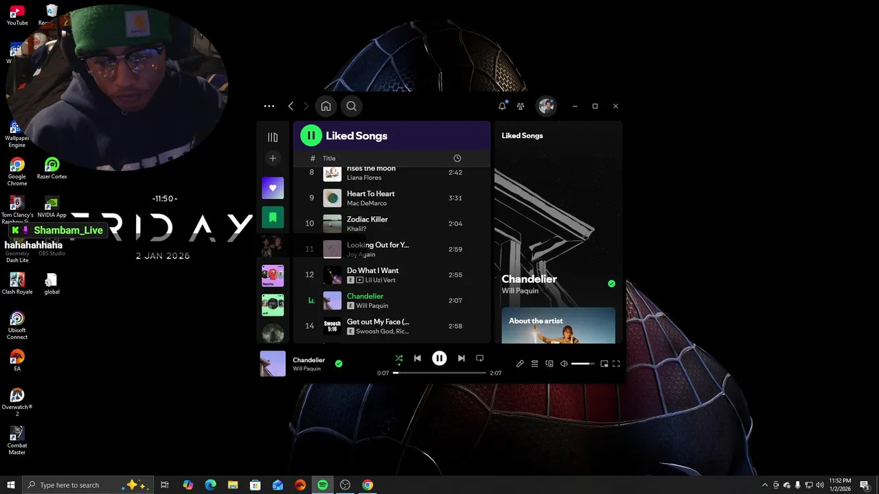Click the taskbar search box

point(87,485)
